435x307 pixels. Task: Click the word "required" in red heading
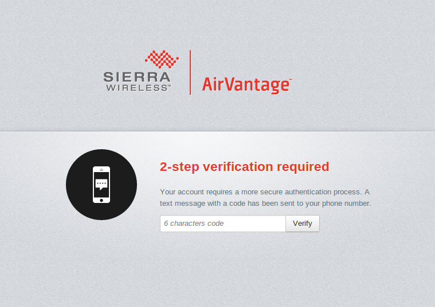pos(303,167)
